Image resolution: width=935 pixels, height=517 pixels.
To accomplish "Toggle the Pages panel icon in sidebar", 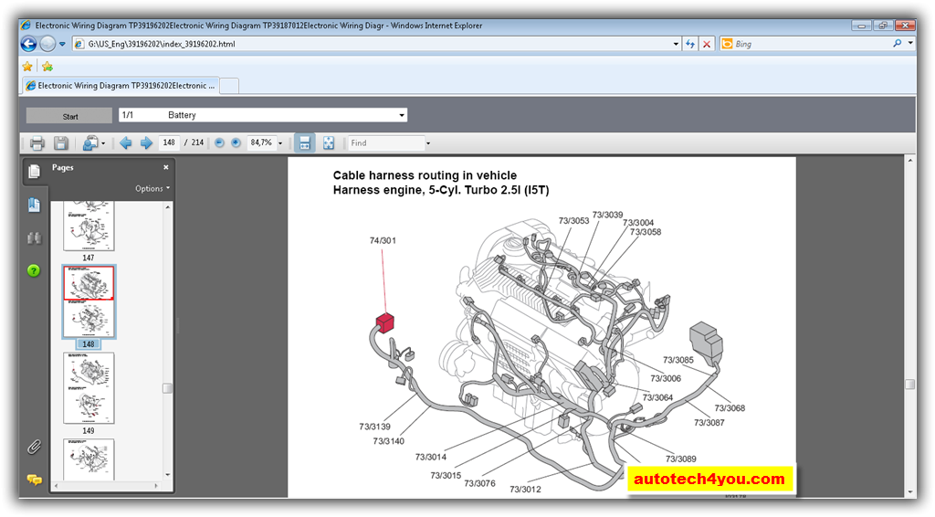I will click(34, 171).
